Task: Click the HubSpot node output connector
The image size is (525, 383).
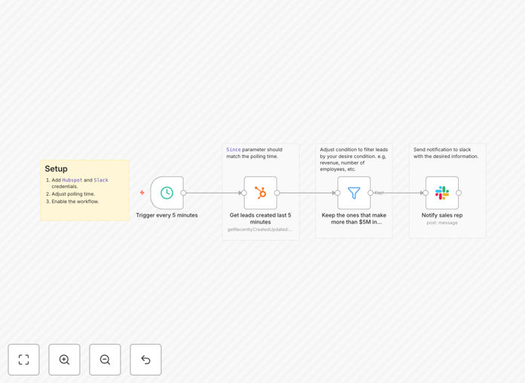Action: tap(277, 193)
